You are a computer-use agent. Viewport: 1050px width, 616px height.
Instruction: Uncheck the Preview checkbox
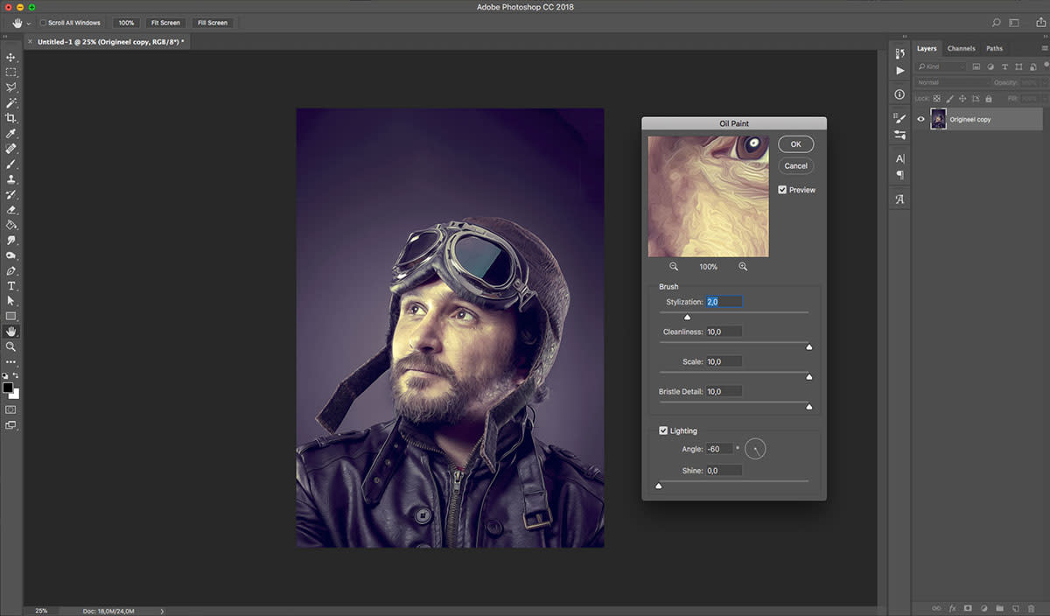782,190
